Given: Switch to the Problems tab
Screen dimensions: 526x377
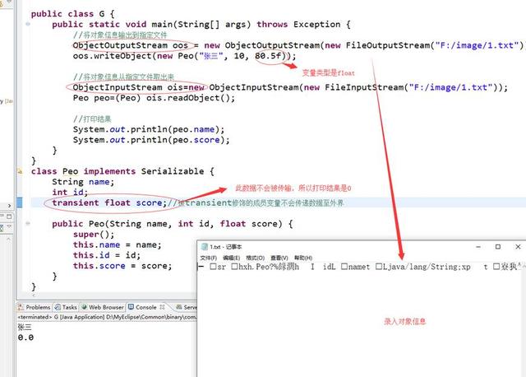Looking at the screenshot, I should click(34, 307).
